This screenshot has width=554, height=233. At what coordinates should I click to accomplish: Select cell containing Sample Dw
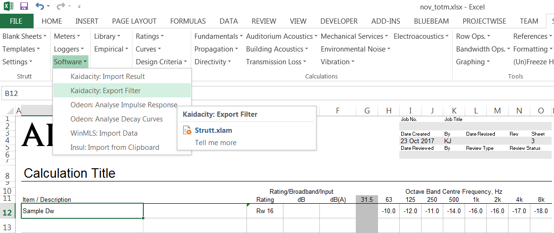(82, 211)
